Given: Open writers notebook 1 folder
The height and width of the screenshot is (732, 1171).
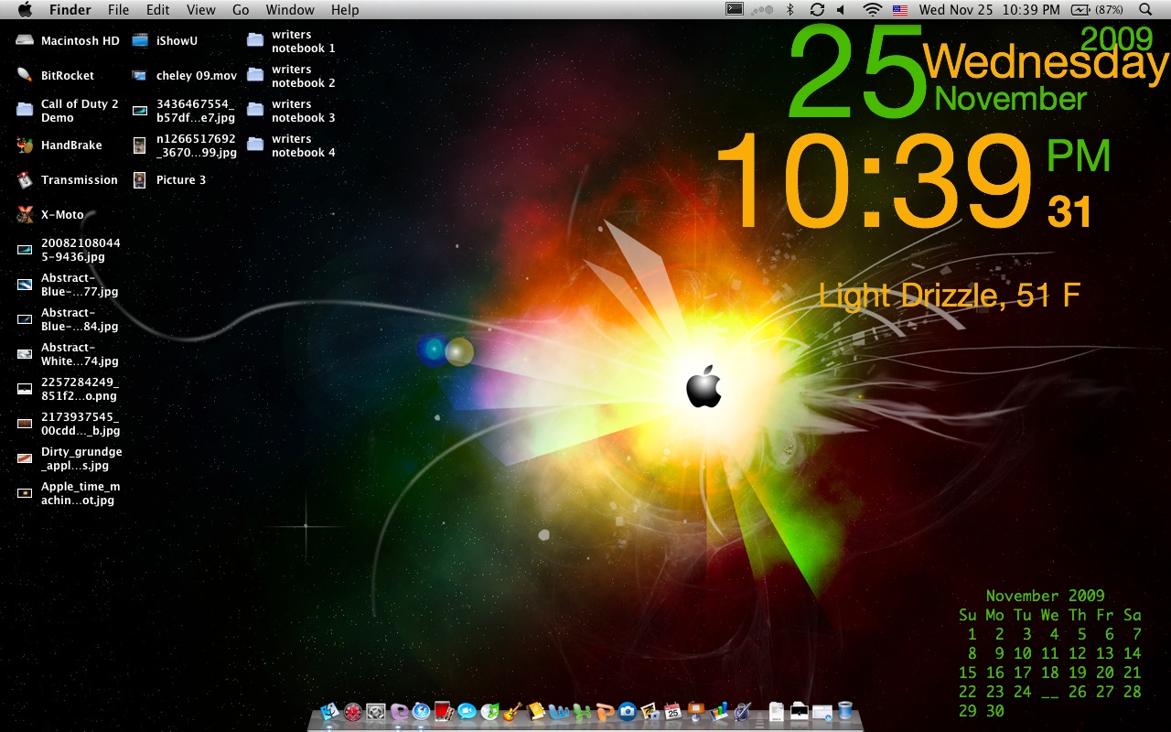Looking at the screenshot, I should tap(255, 41).
